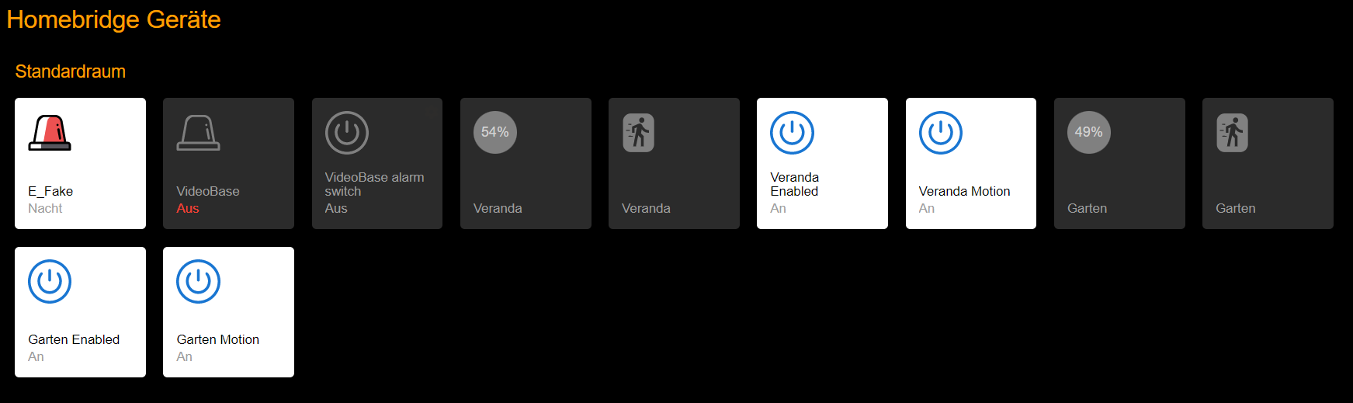Click the Homebridge Geräte heading
This screenshot has width=1353, height=403.
tap(113, 19)
